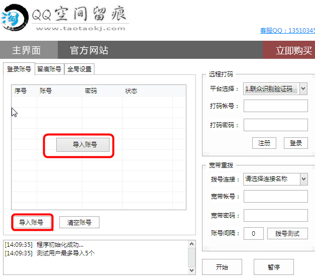Screen dimensions: 315x277
Task: Click the 客服QQ contact link
Action: (x=288, y=31)
